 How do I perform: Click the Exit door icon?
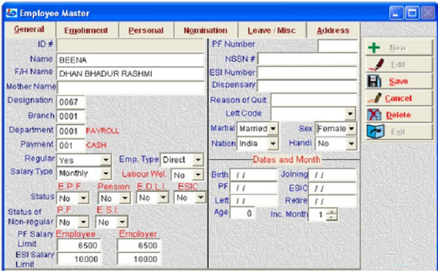click(x=375, y=131)
